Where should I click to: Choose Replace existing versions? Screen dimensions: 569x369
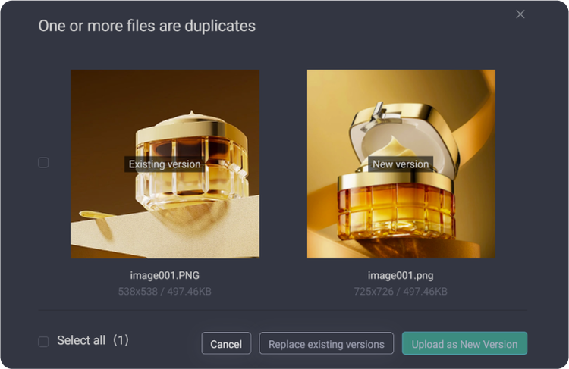click(x=326, y=343)
